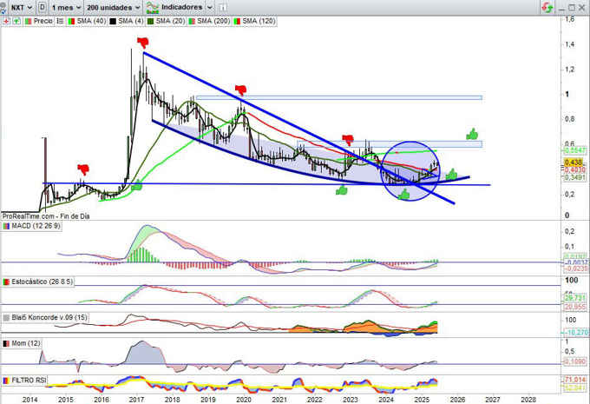The image size is (590, 404).
Task: Click the Estocástico panel icon
Action: pos(6,281)
